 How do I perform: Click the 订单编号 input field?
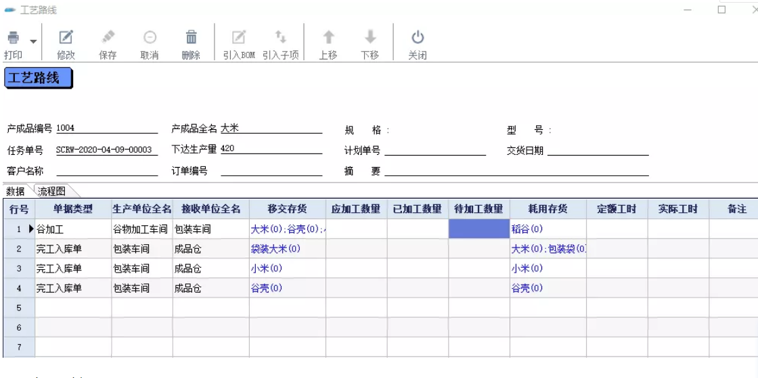(x=271, y=171)
